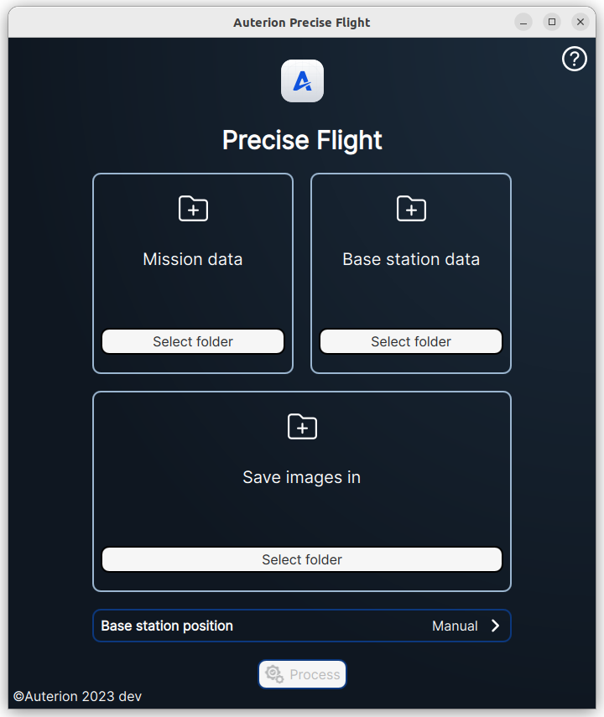
Task: Click the Base station data card title
Action: click(411, 259)
